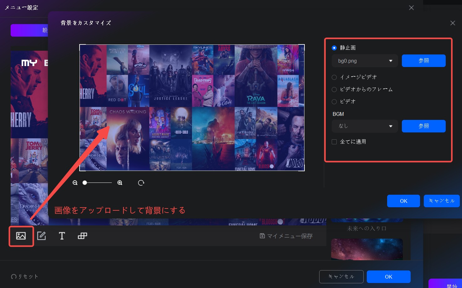Rotate the background with the rotate icon

141,183
